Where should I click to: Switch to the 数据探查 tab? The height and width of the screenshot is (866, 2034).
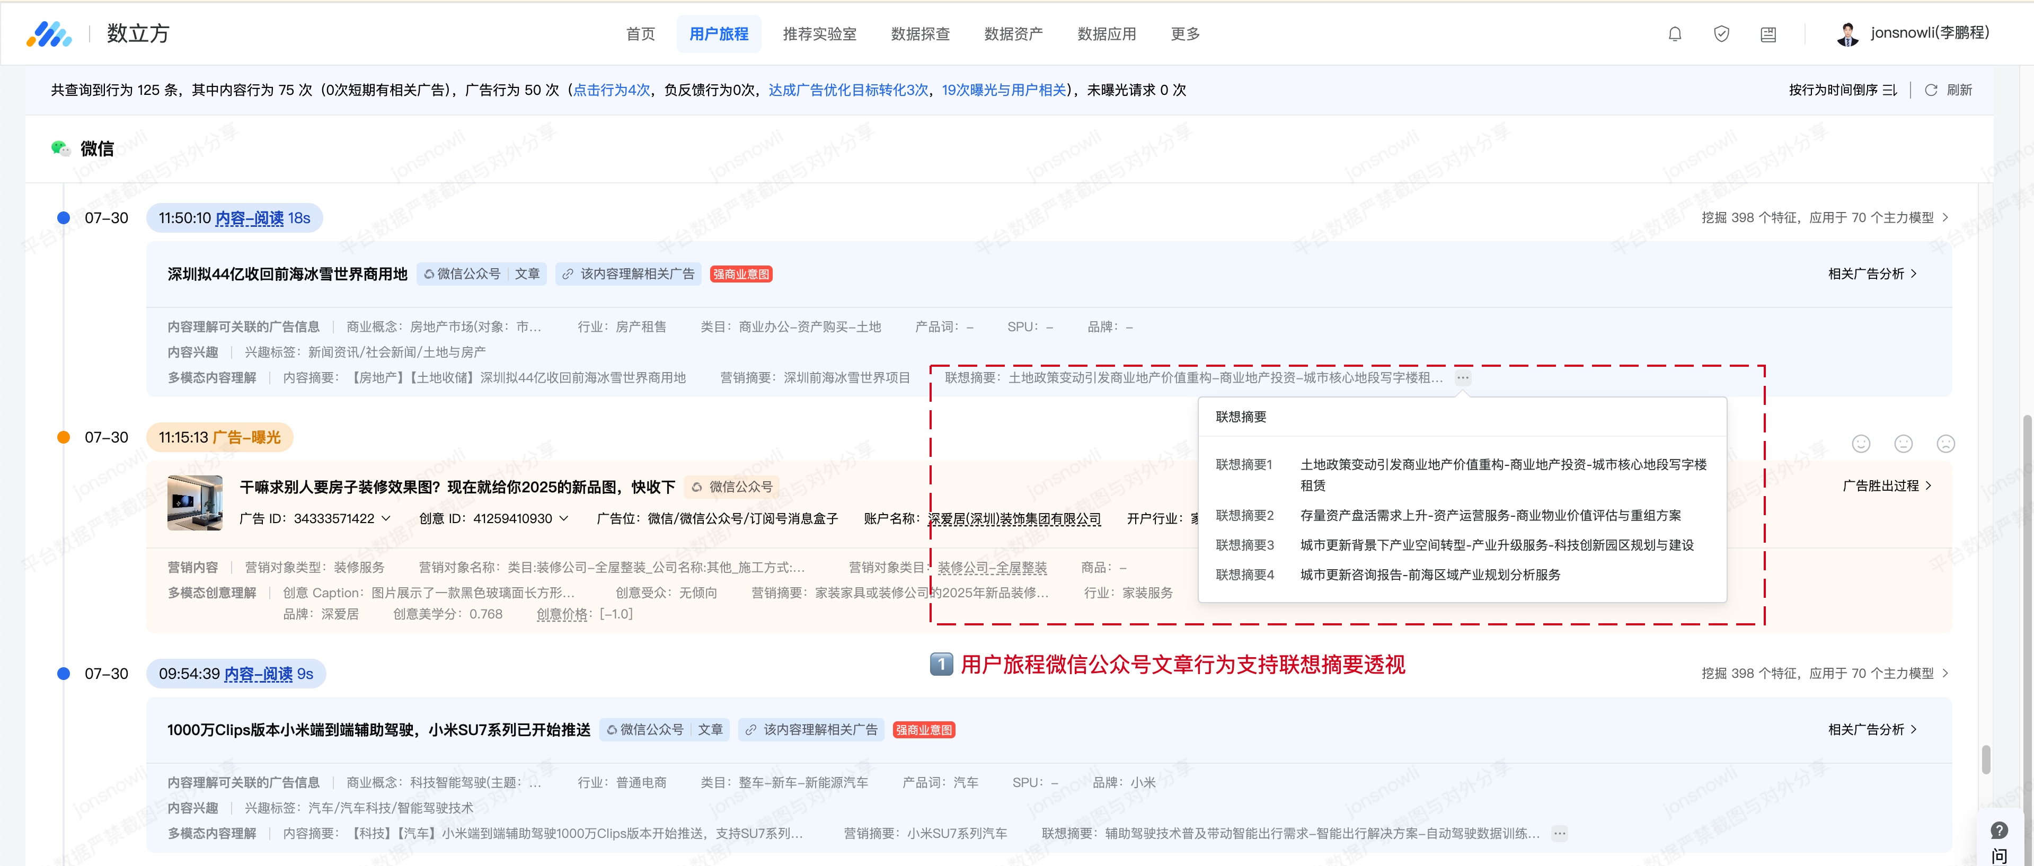tap(920, 34)
